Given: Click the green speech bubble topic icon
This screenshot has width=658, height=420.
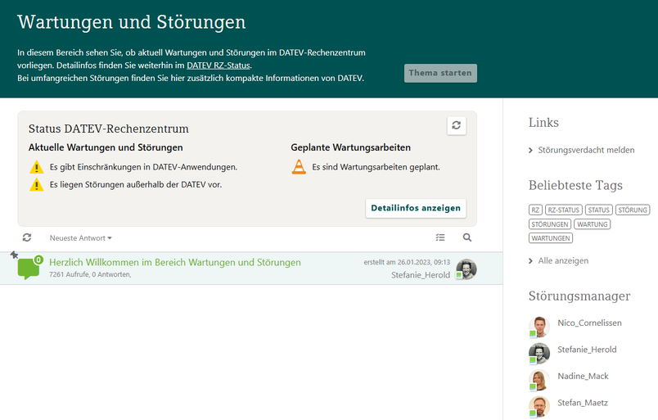Looking at the screenshot, I should coord(28,269).
